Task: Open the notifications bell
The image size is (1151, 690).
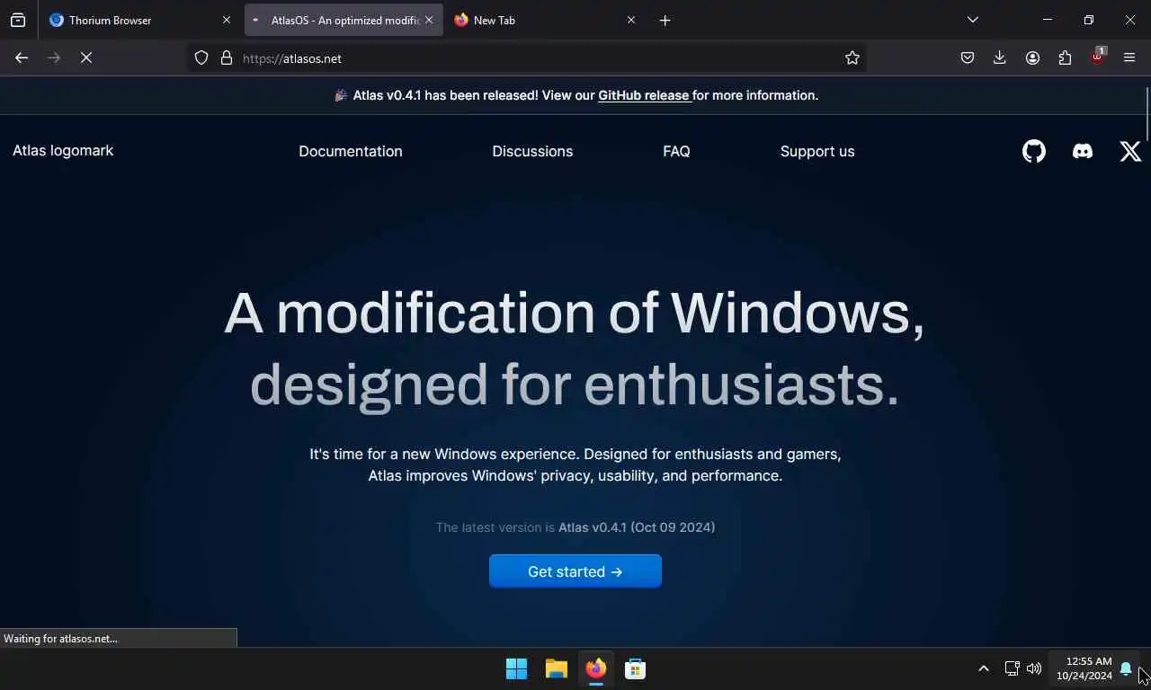Action: 1126,668
